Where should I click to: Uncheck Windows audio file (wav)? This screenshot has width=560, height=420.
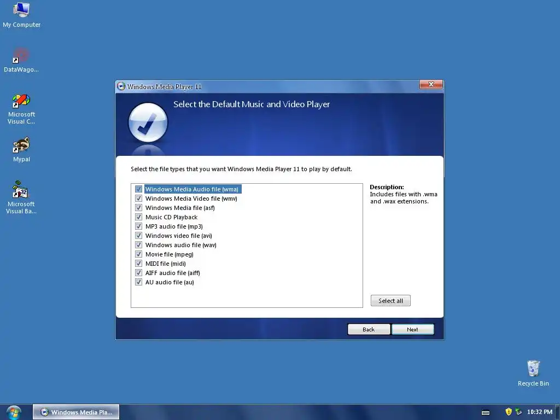click(138, 244)
